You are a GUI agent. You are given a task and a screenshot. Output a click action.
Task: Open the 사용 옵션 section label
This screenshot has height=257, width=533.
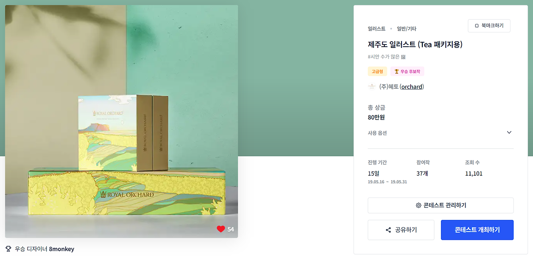[x=377, y=133]
